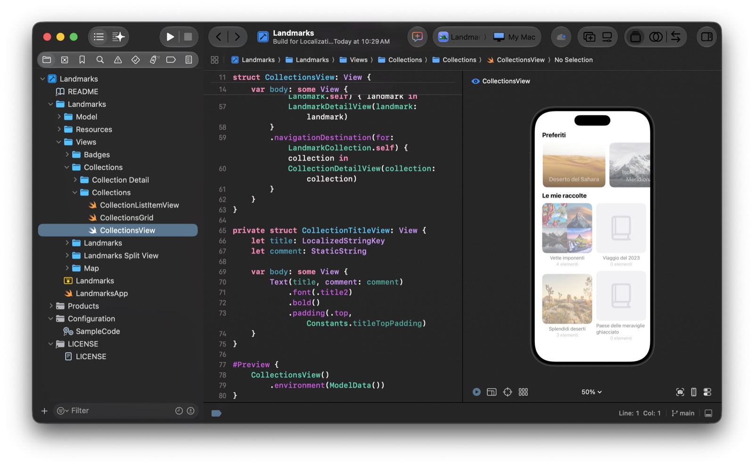Open preview variants grid button
The width and height of the screenshot is (754, 466).
click(x=523, y=392)
